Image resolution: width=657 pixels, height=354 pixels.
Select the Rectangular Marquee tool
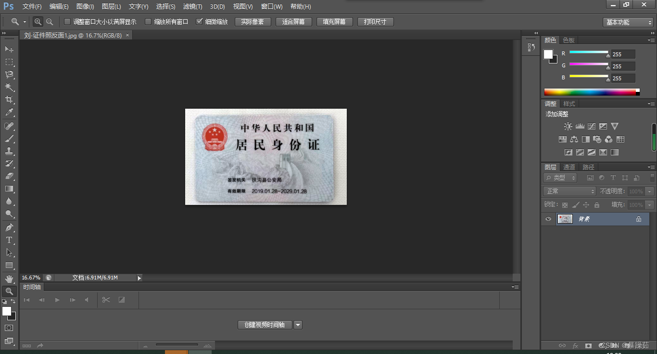[9, 62]
